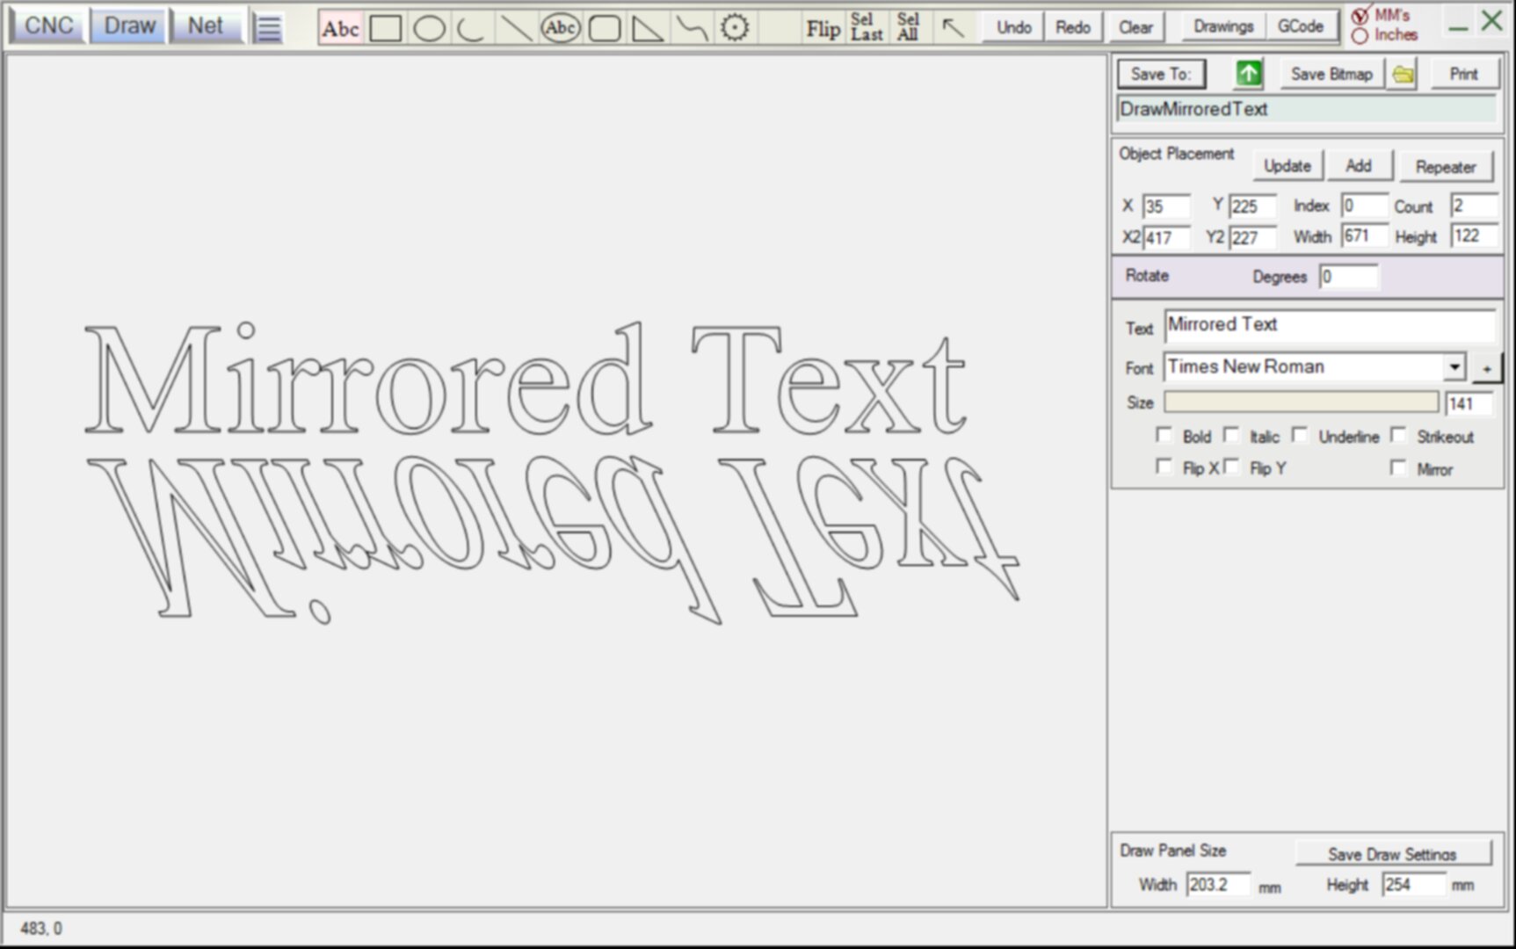Click the Y position field
Image resolution: width=1516 pixels, height=949 pixels.
pos(1252,206)
